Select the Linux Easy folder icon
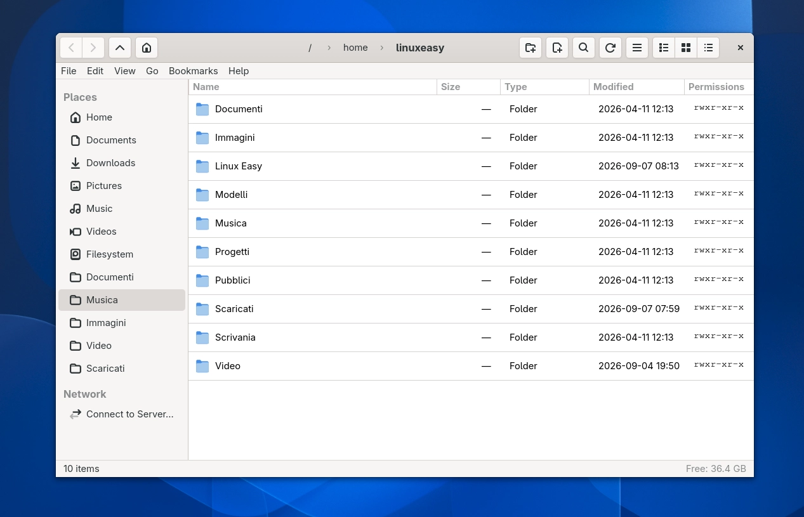The image size is (804, 517). click(x=202, y=166)
